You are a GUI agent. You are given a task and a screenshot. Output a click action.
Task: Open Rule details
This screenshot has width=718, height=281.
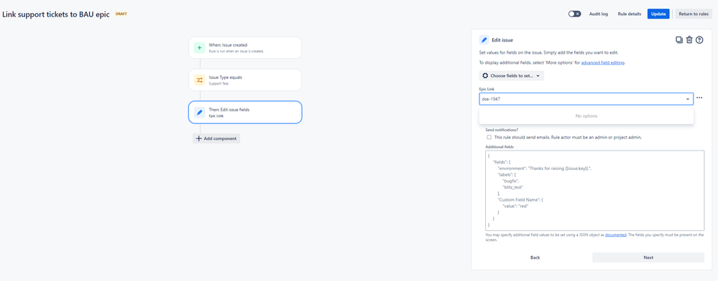pos(629,14)
